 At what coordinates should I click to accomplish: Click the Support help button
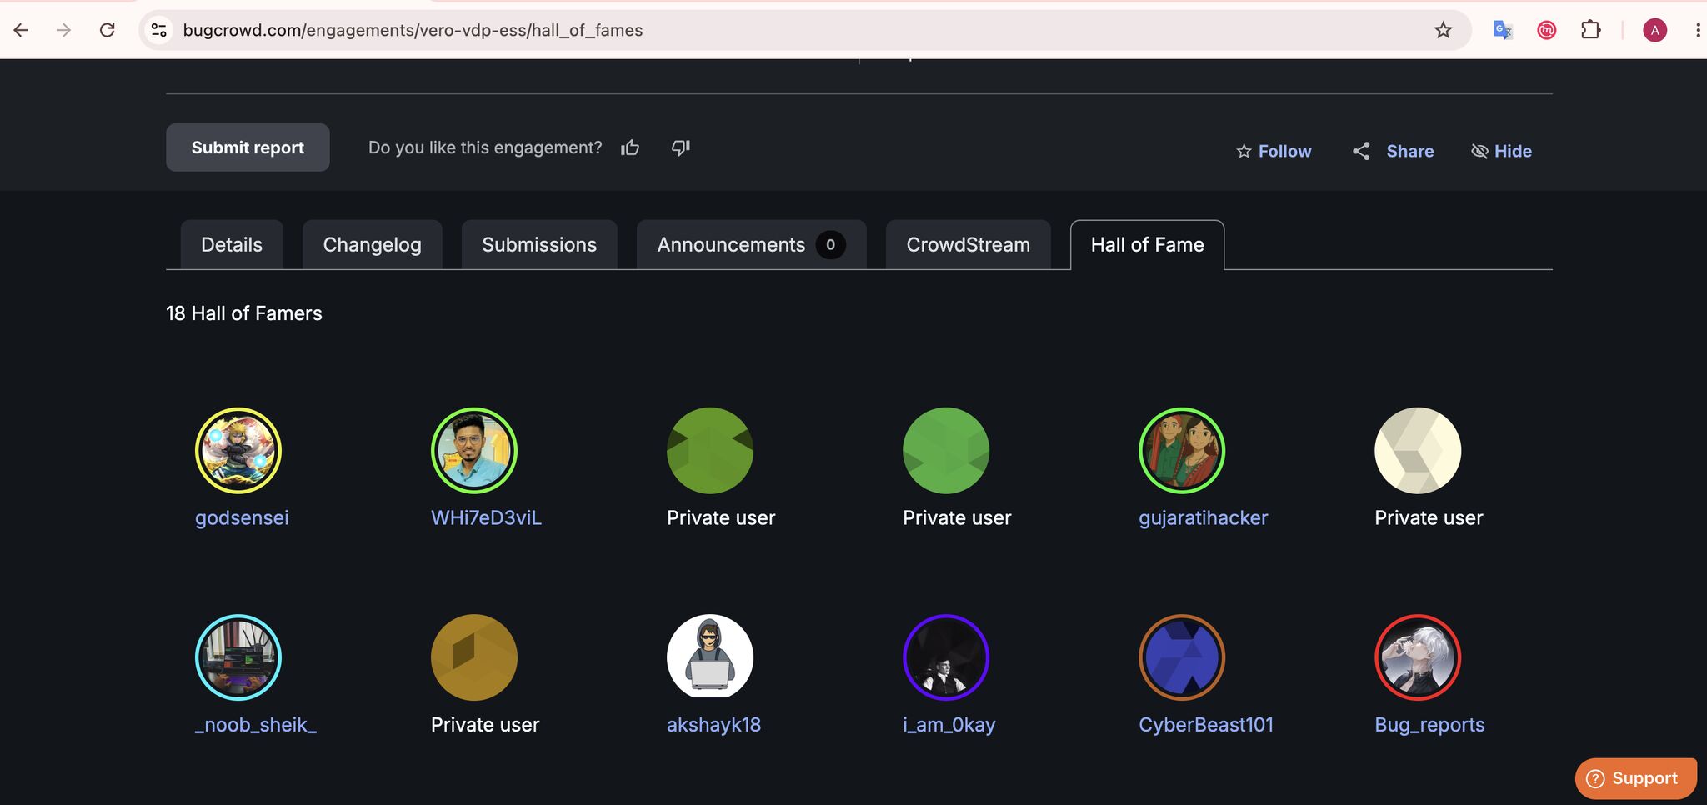pyautogui.click(x=1635, y=778)
